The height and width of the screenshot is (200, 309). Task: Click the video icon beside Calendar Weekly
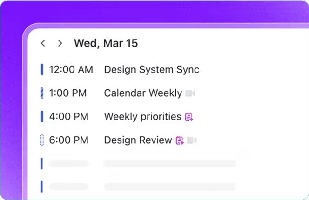pos(190,93)
